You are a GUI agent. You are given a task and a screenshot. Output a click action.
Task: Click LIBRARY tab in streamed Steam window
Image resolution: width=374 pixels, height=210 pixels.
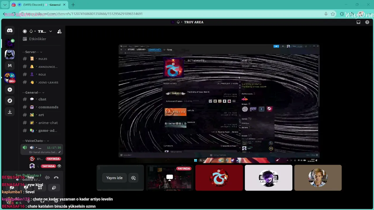tap(141, 50)
